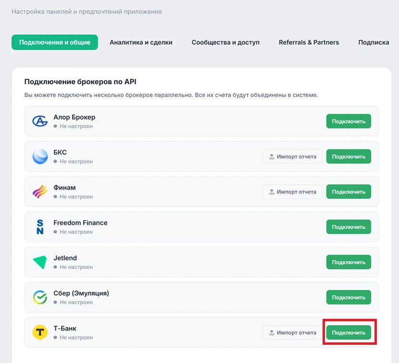Click the Алор Брокер logo icon
Screen dimensions: 399x363
tap(40, 121)
